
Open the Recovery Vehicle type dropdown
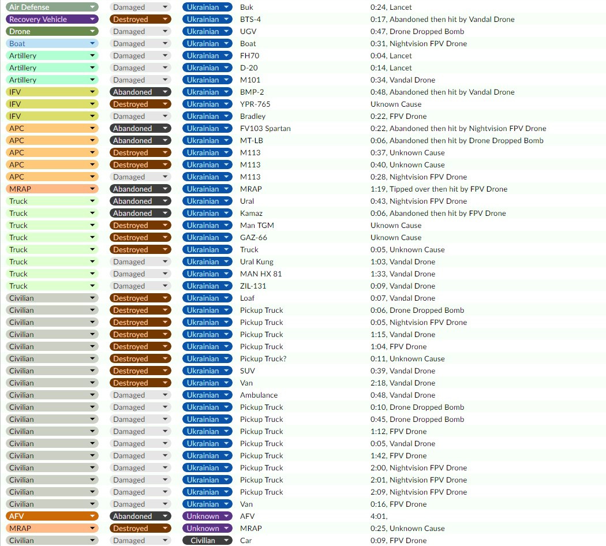coord(52,19)
